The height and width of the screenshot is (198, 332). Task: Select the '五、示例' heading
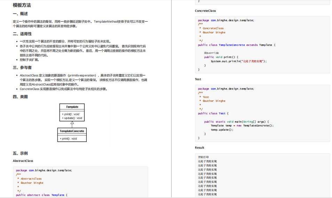pyautogui.click(x=20, y=154)
